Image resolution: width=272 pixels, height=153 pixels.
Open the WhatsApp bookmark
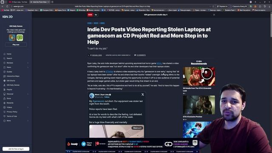click(81, 10)
